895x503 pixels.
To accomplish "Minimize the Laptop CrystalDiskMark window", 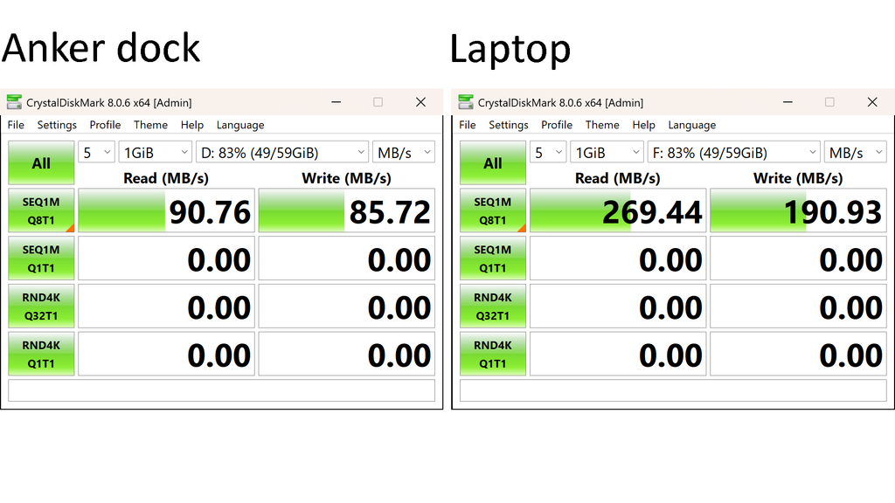I will click(787, 102).
